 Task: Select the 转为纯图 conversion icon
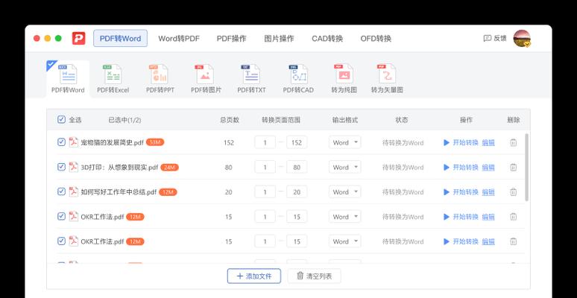344,74
